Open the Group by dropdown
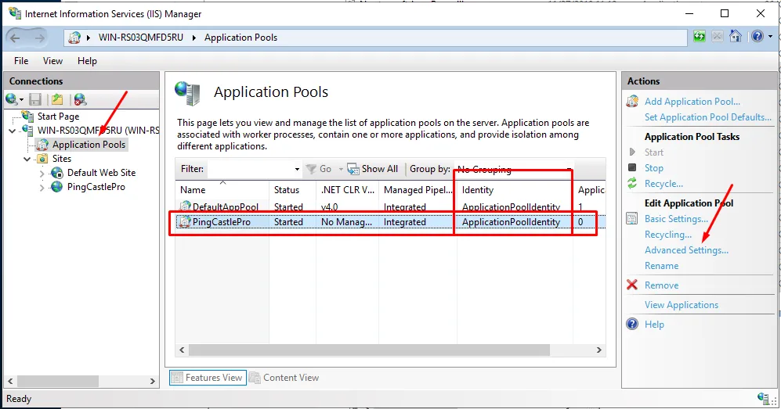This screenshot has height=409, width=781. tap(514, 169)
